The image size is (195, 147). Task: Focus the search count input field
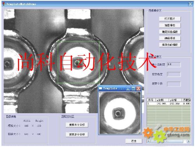coord(174,84)
